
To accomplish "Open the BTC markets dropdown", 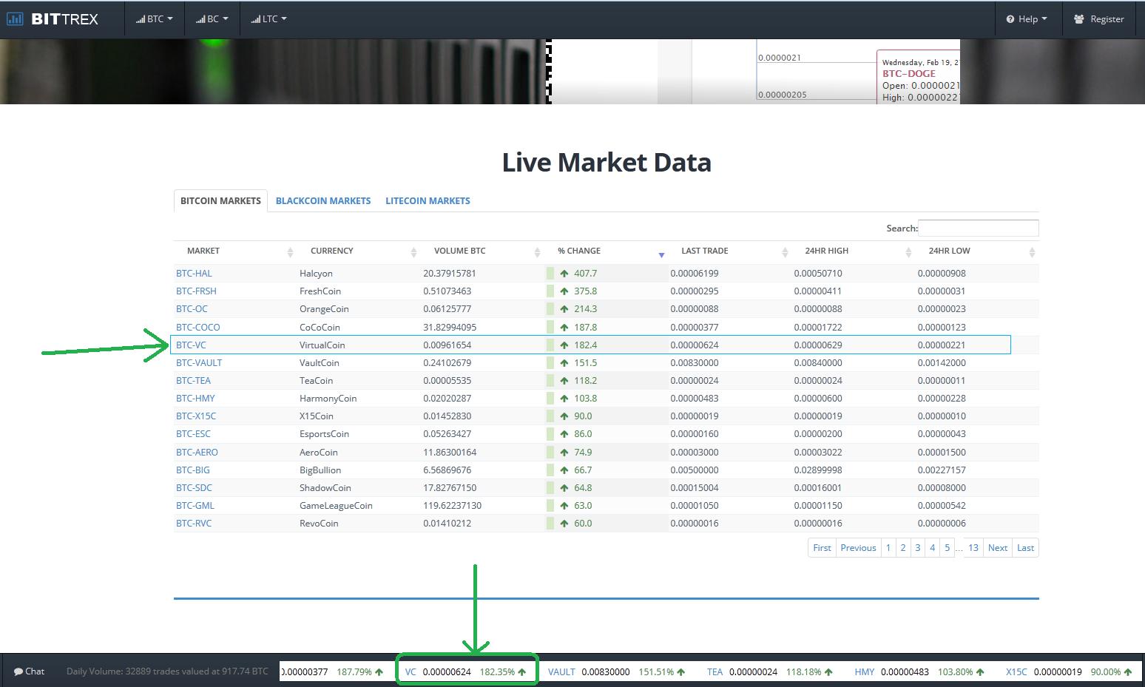I will (155, 19).
